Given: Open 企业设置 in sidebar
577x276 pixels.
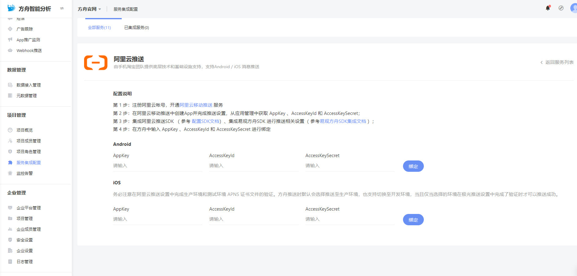Looking at the screenshot, I should tap(25, 251).
